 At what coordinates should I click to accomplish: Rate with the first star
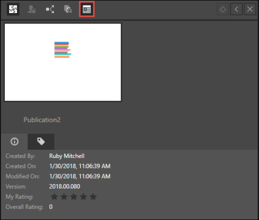tap(54, 197)
